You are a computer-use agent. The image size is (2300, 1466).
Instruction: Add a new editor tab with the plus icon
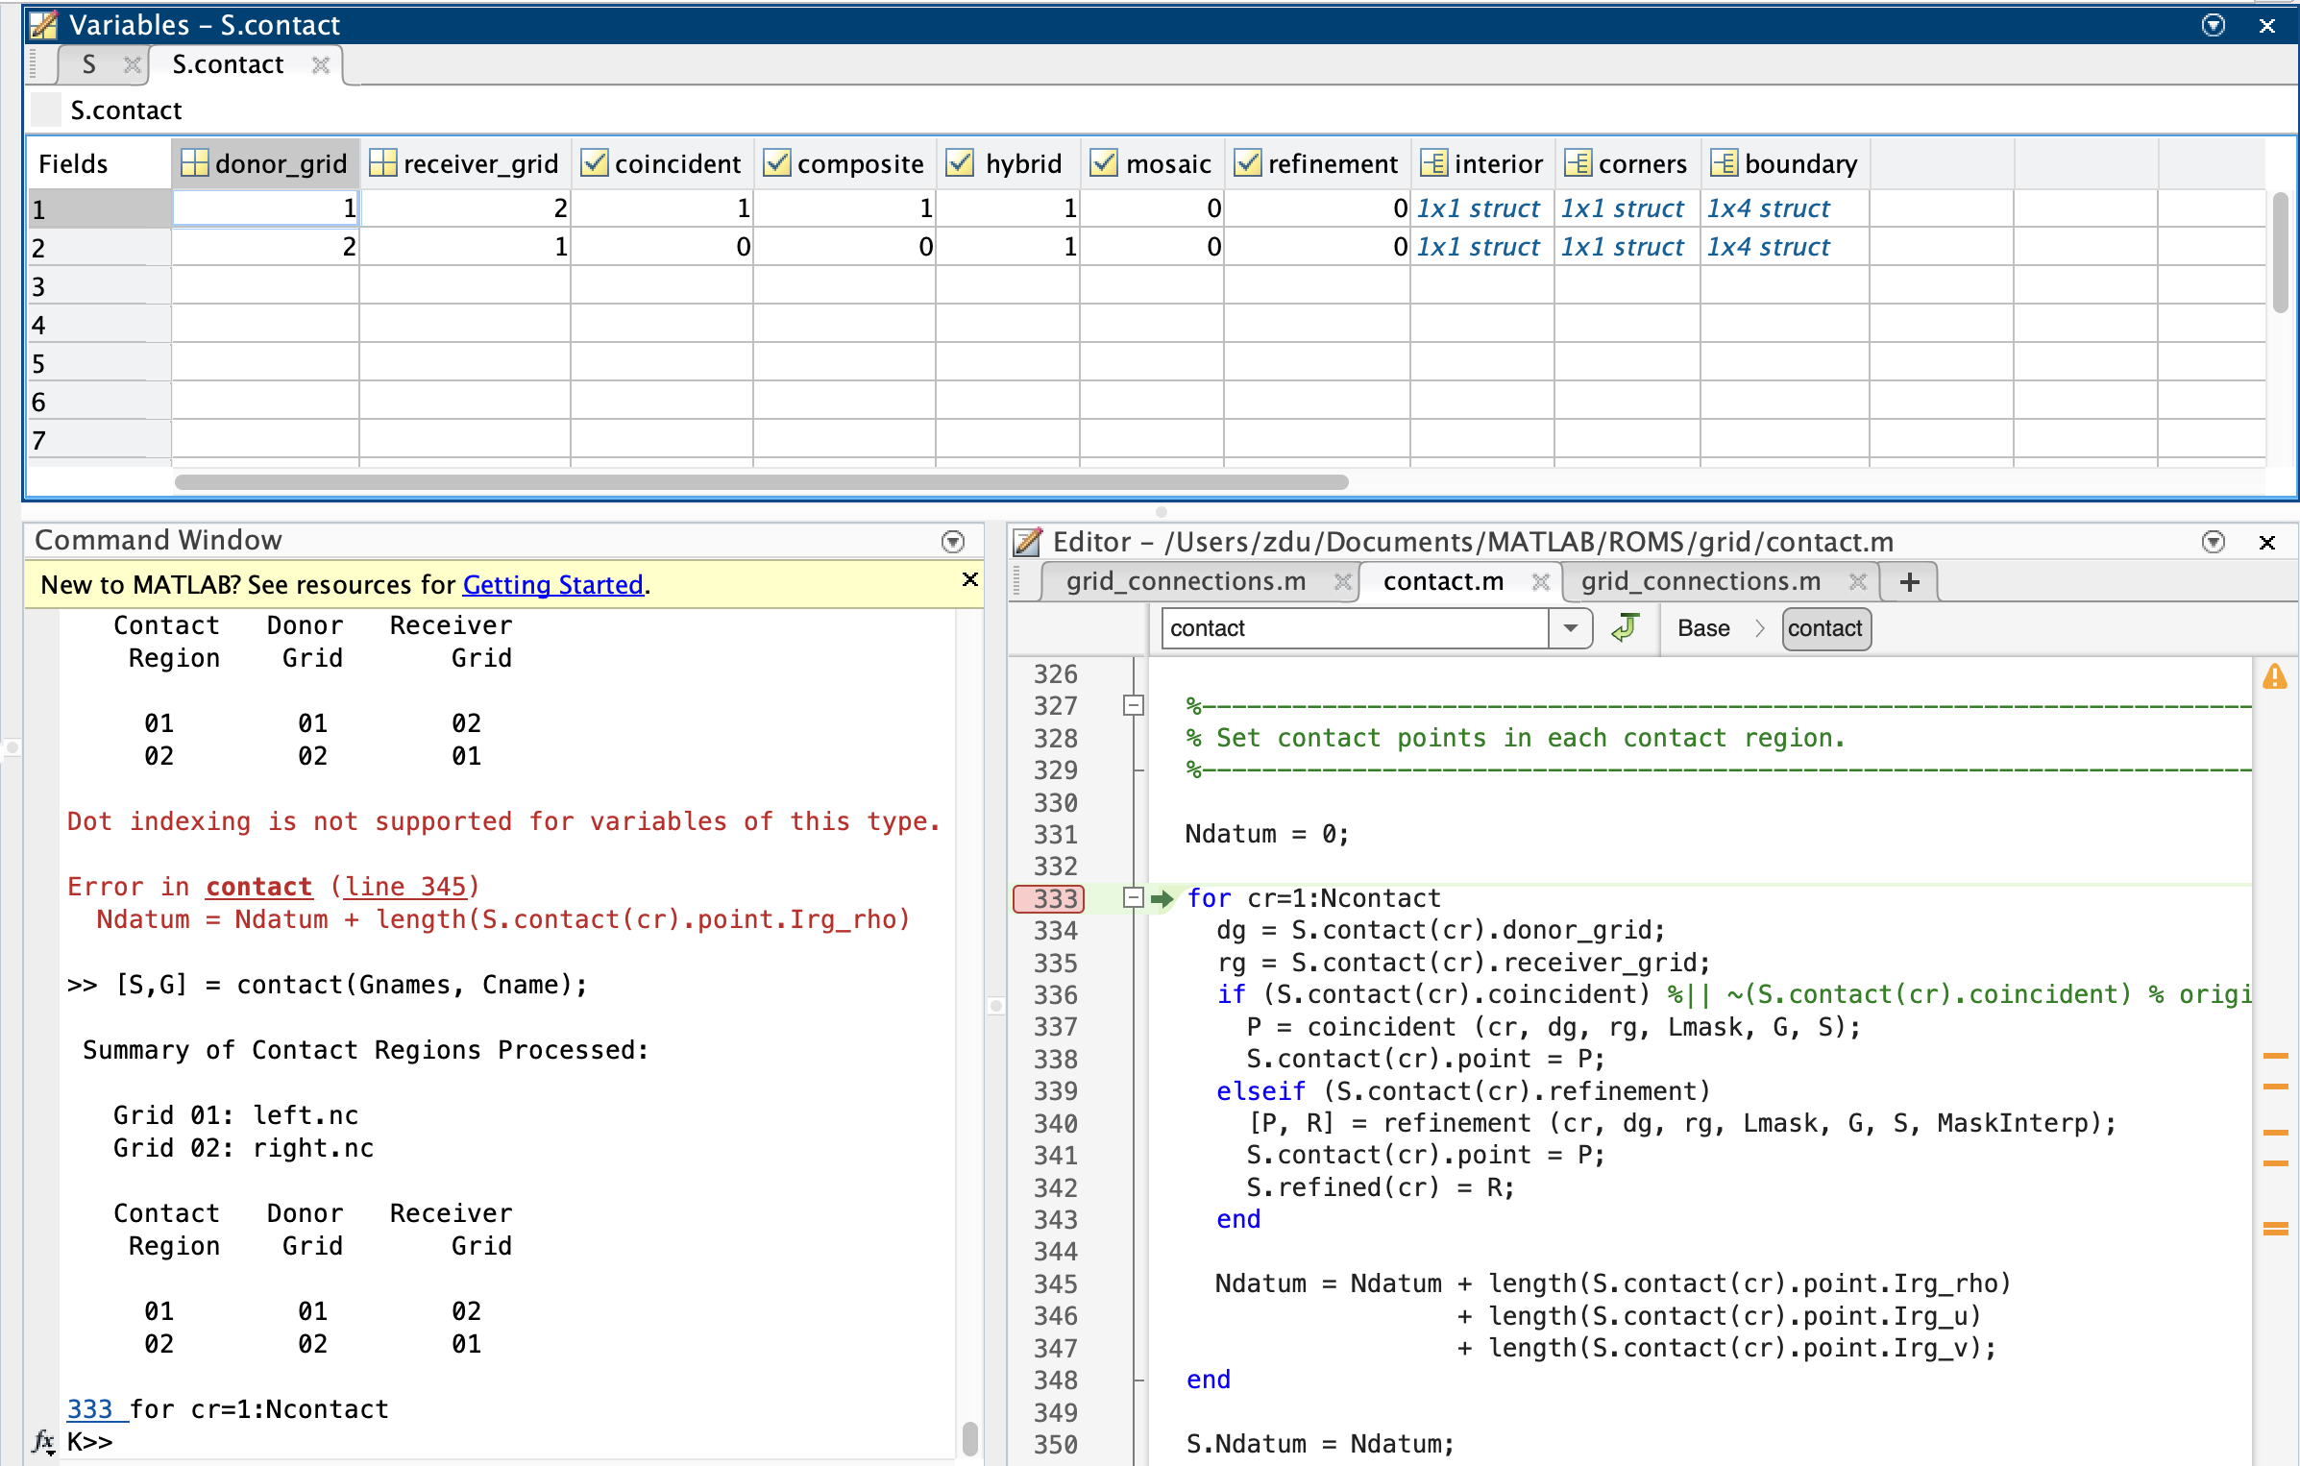(1909, 582)
